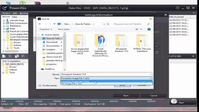Create a Nova pasta

point(63,29)
